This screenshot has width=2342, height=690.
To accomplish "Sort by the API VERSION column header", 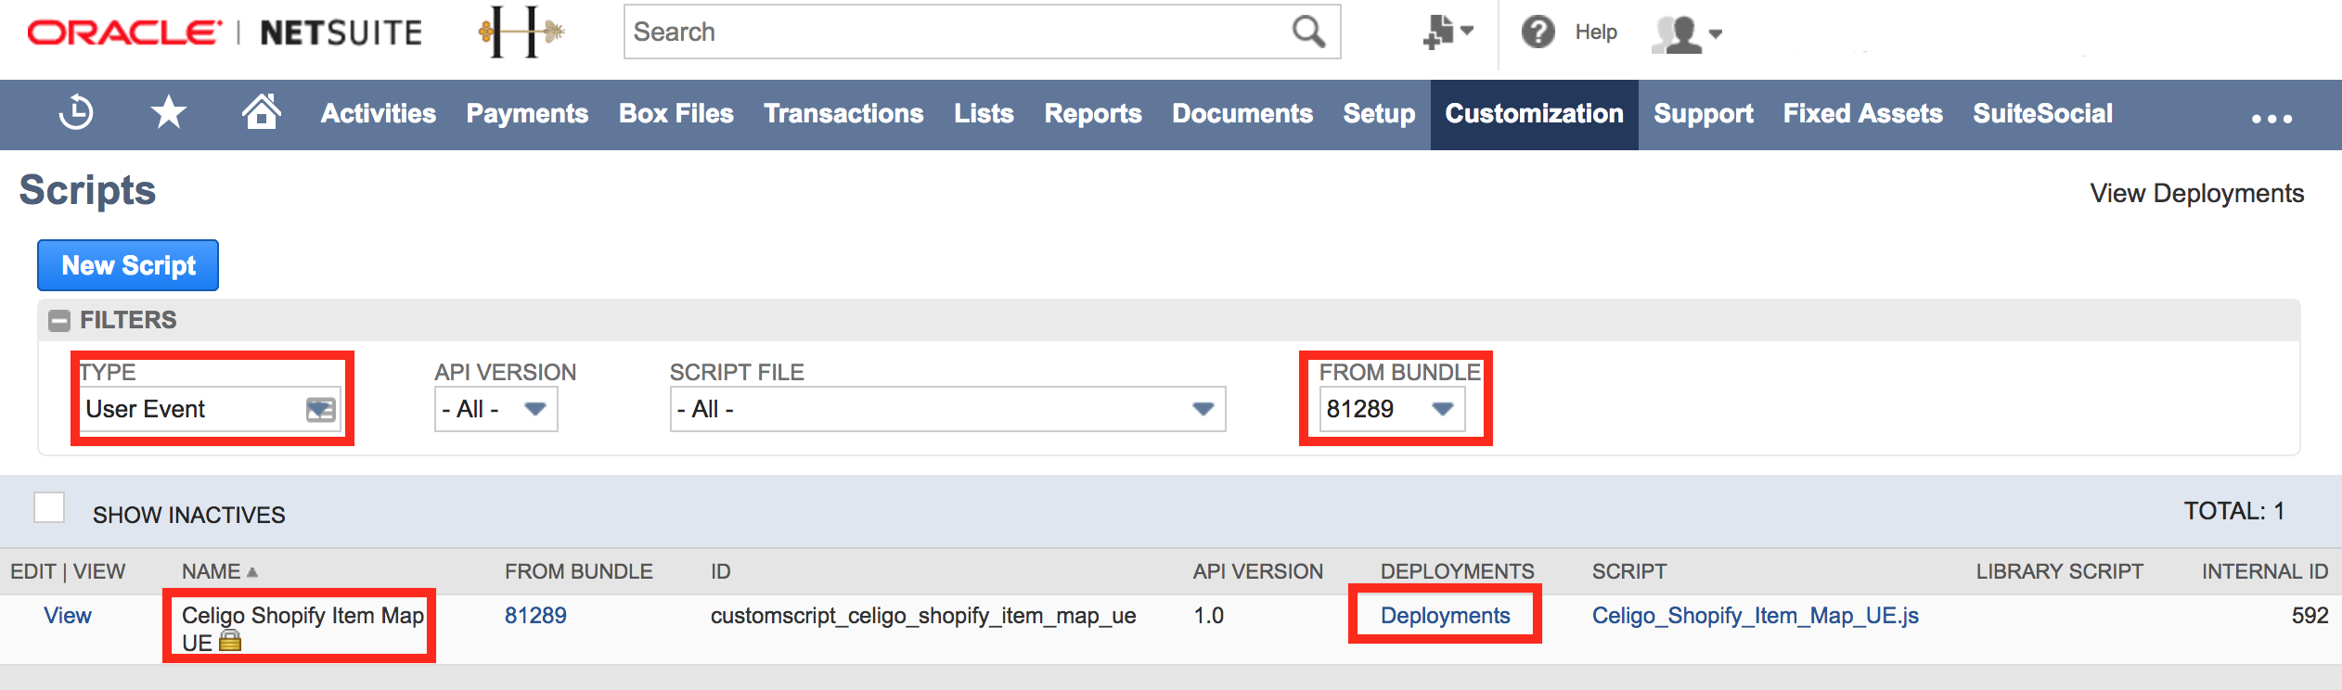I will click(1257, 571).
